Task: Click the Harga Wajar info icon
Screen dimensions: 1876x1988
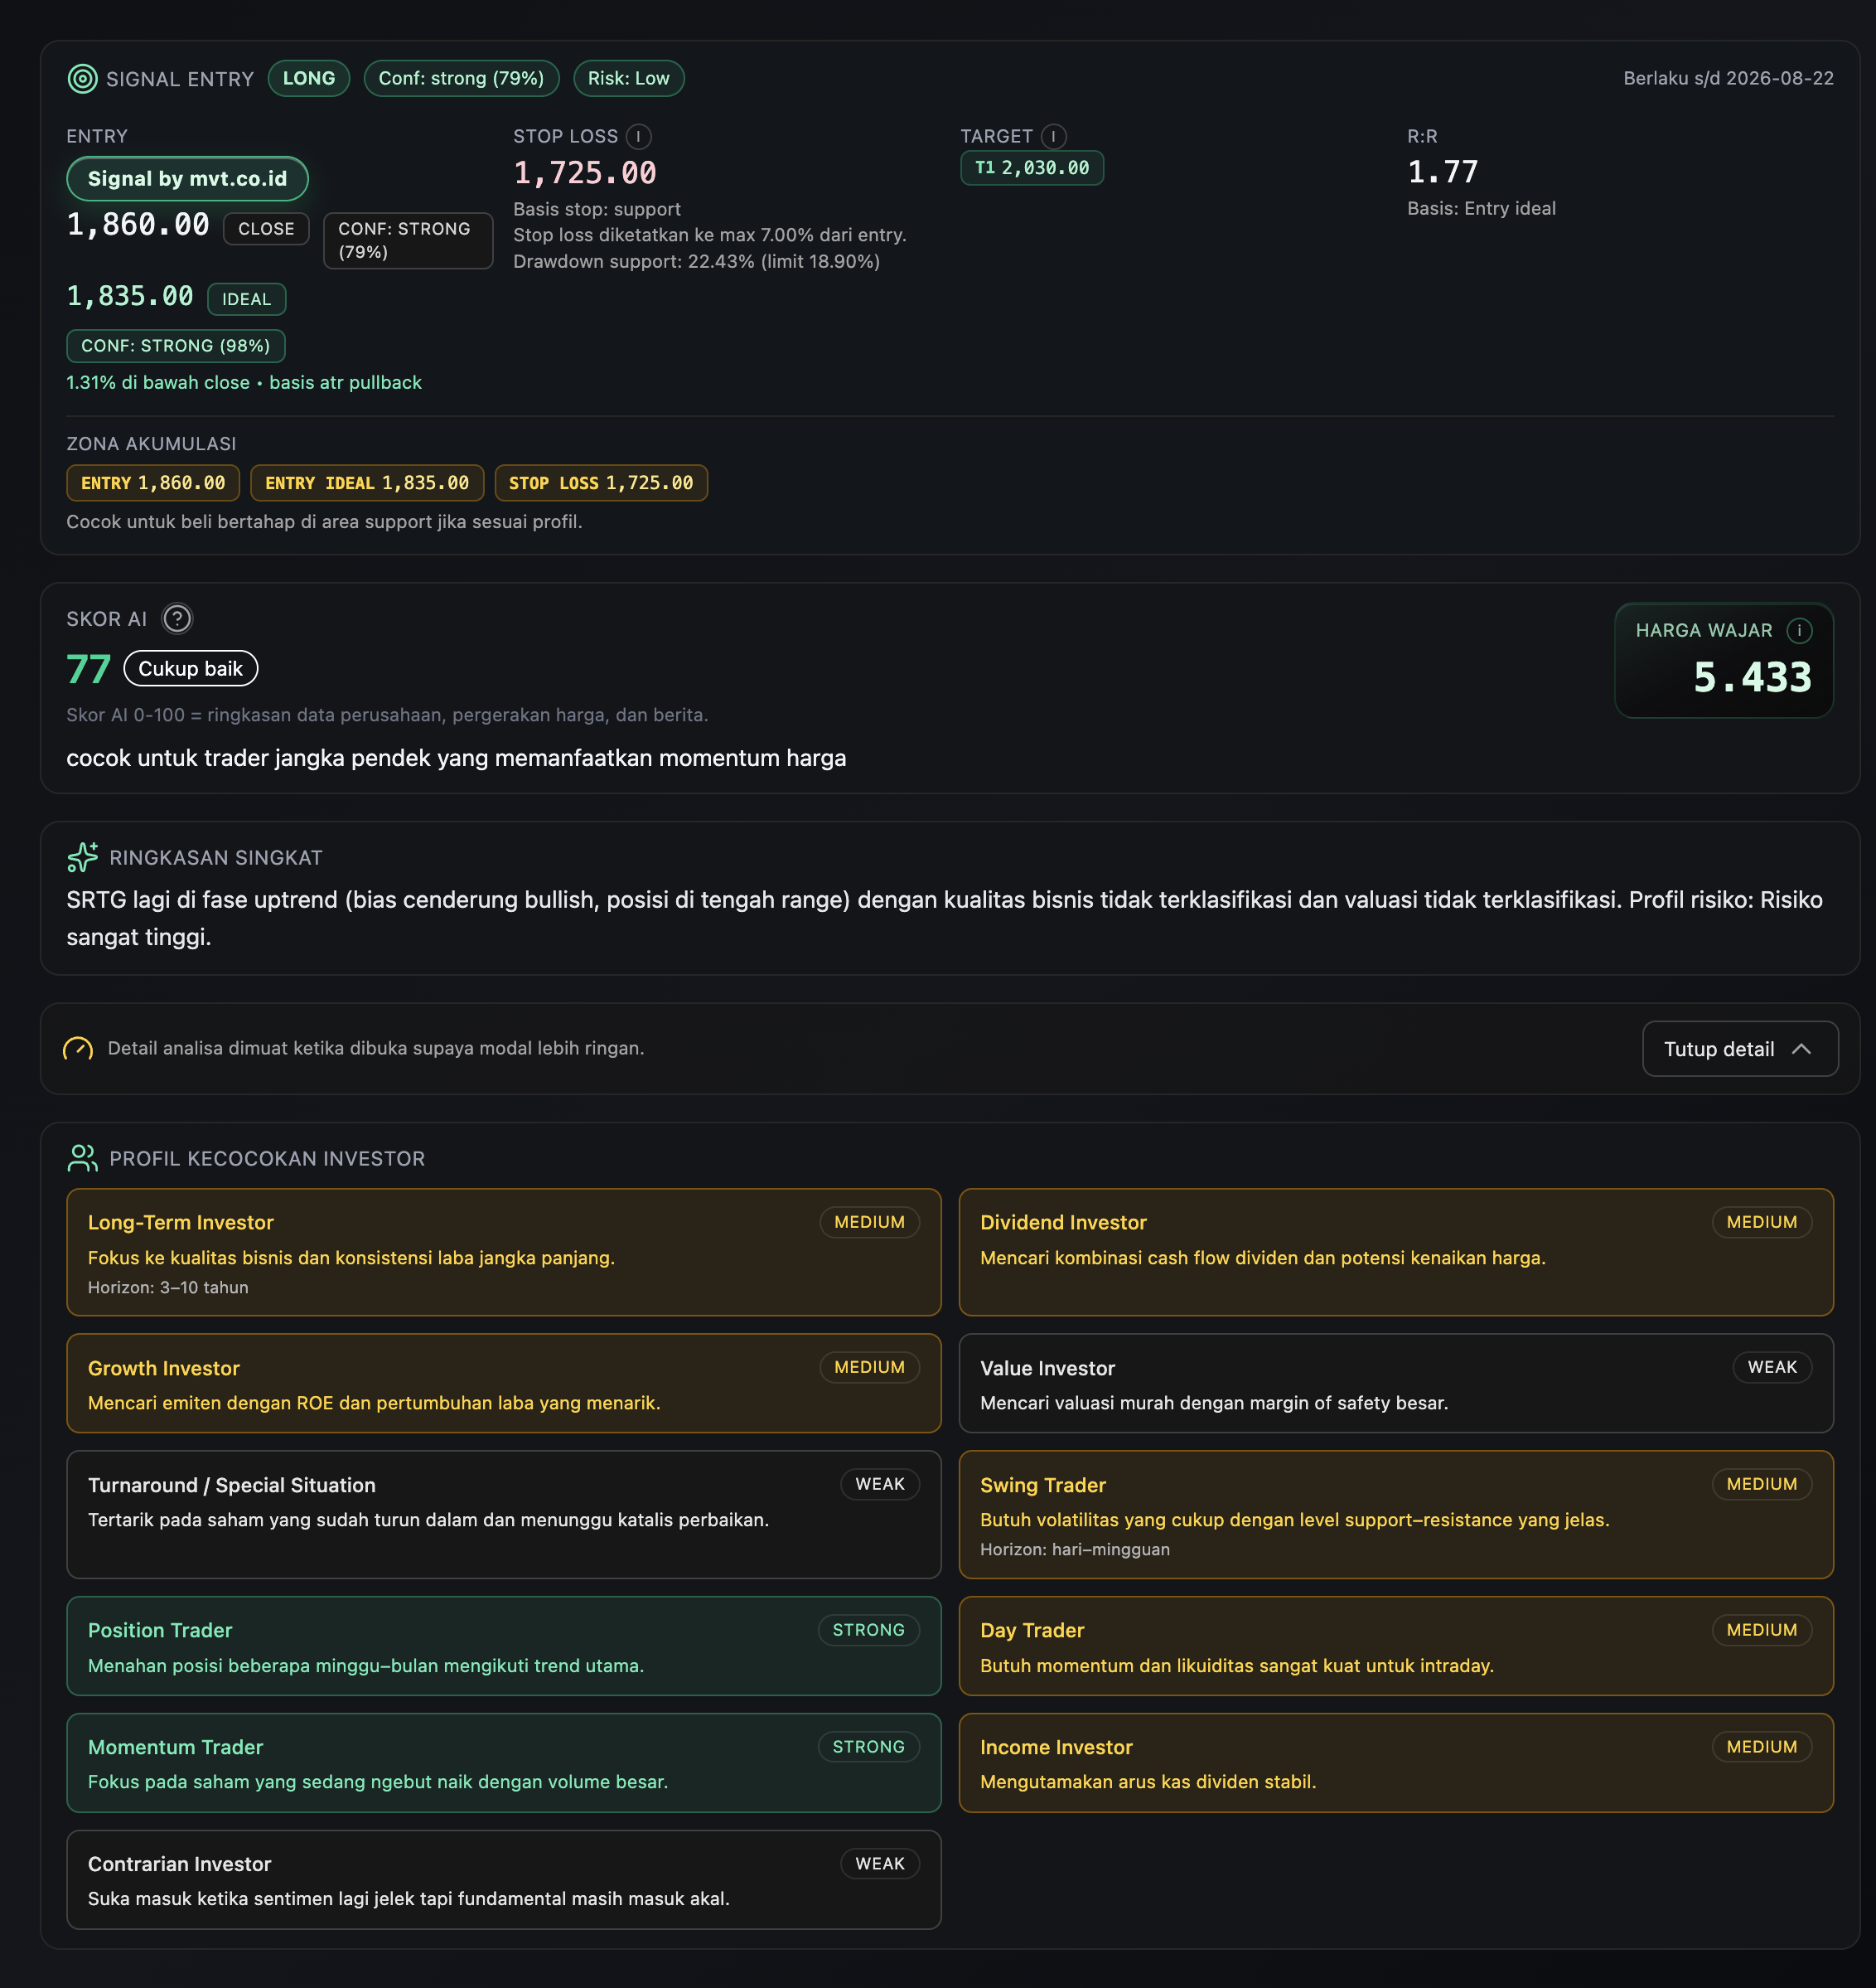Action: pyautogui.click(x=1799, y=630)
